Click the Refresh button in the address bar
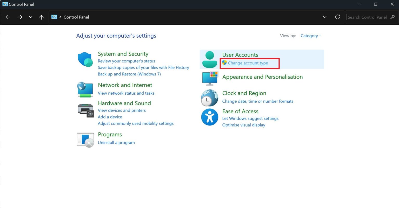 337,17
